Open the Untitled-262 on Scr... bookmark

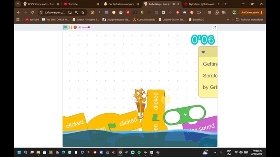click(x=171, y=20)
